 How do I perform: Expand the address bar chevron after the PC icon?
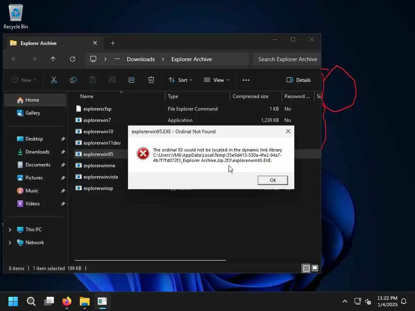pos(105,59)
